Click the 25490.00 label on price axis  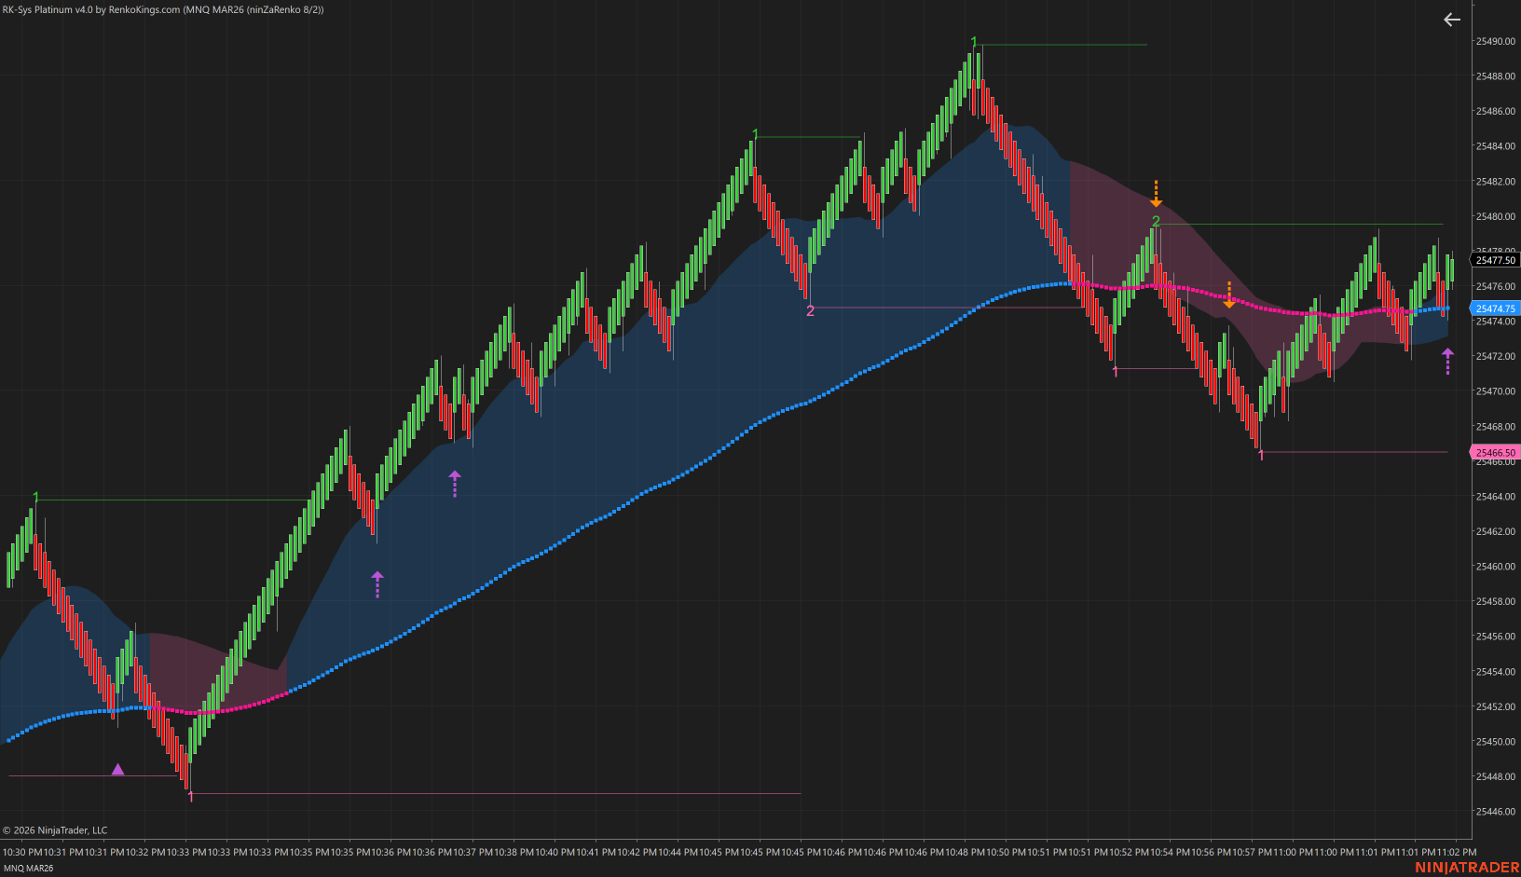click(1495, 41)
